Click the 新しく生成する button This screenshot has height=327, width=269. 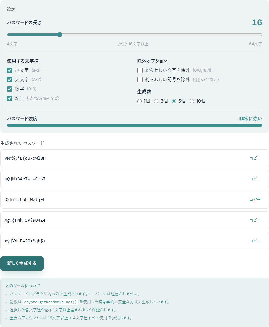point(22,263)
